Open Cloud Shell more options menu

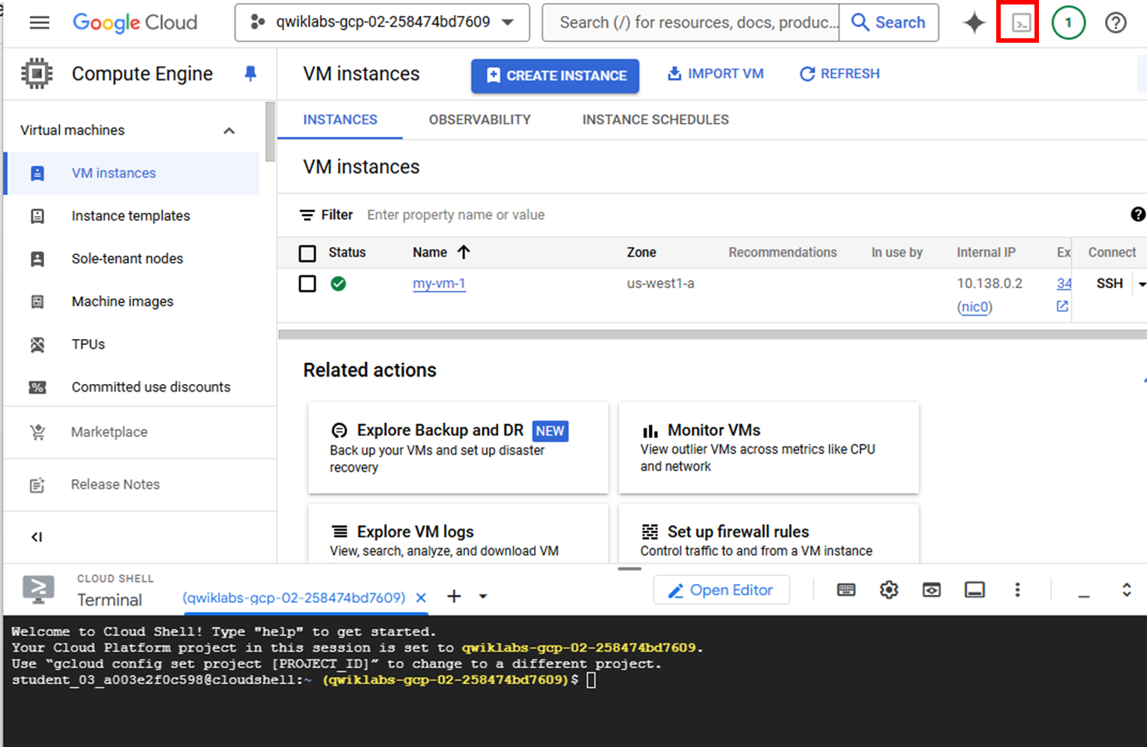1017,590
